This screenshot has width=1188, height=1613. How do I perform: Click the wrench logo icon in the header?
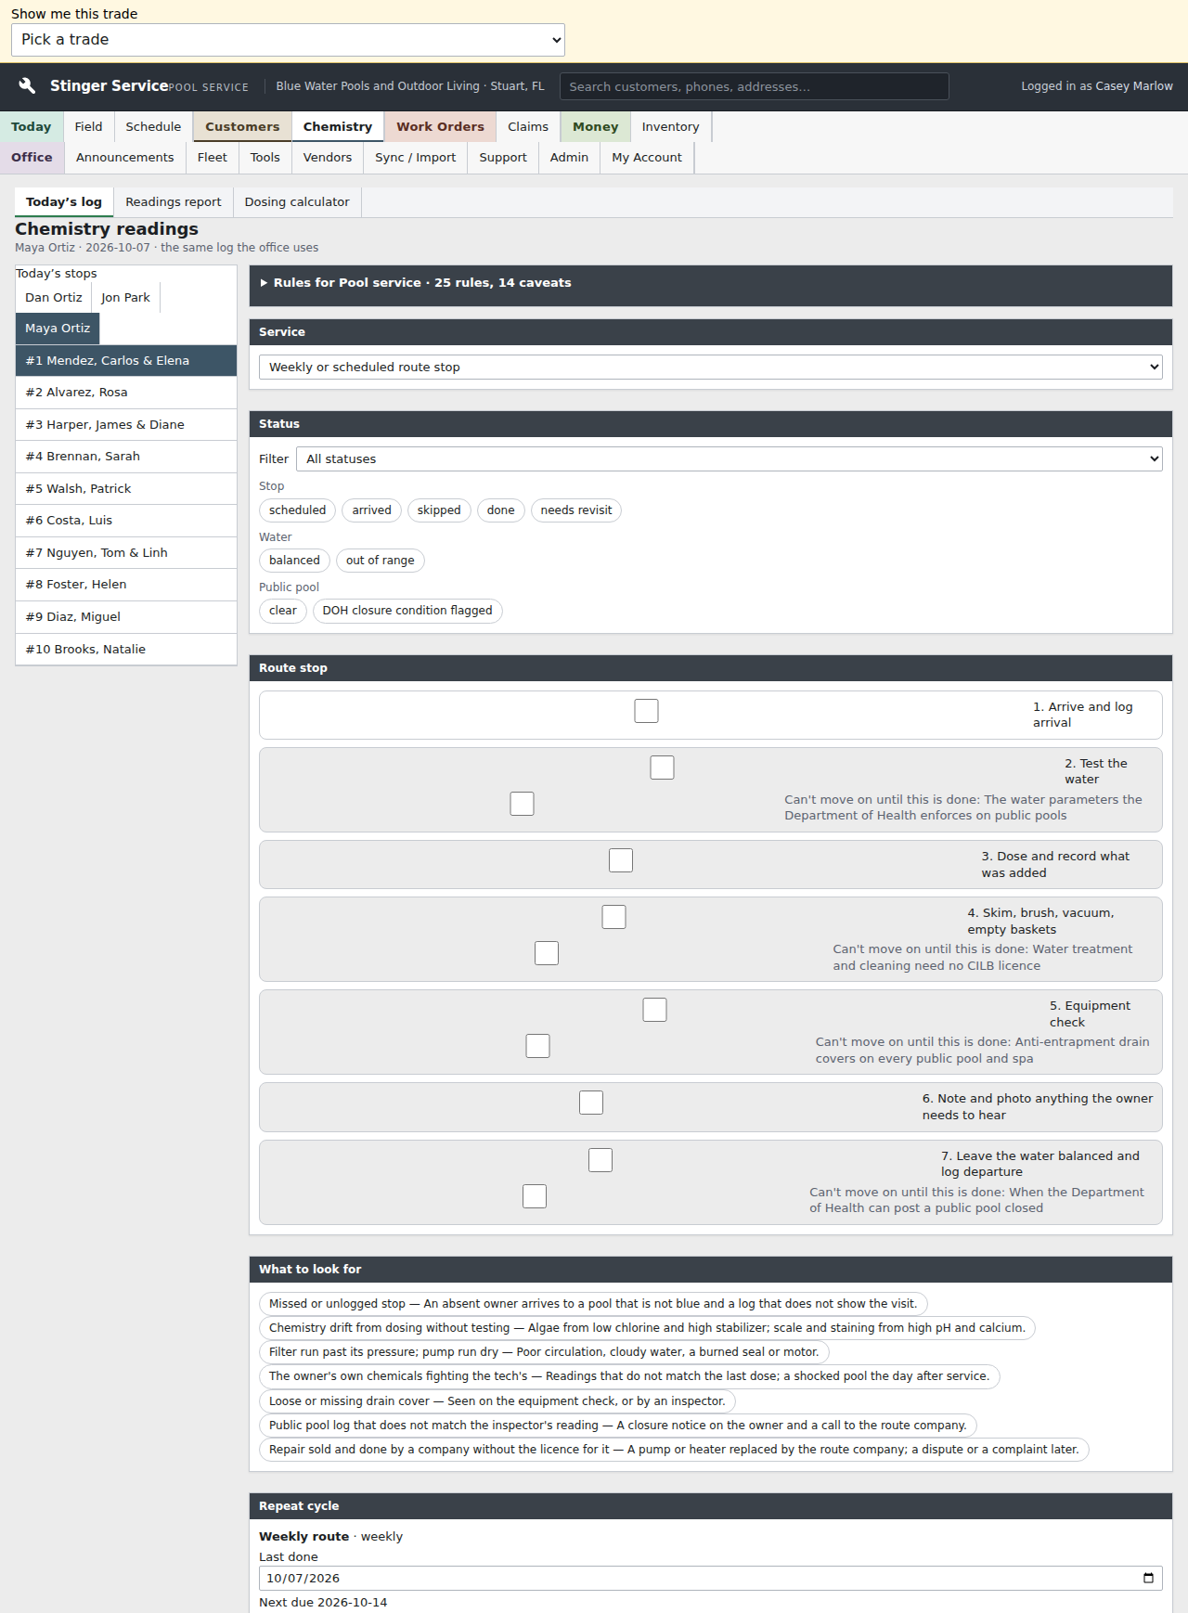click(x=27, y=85)
